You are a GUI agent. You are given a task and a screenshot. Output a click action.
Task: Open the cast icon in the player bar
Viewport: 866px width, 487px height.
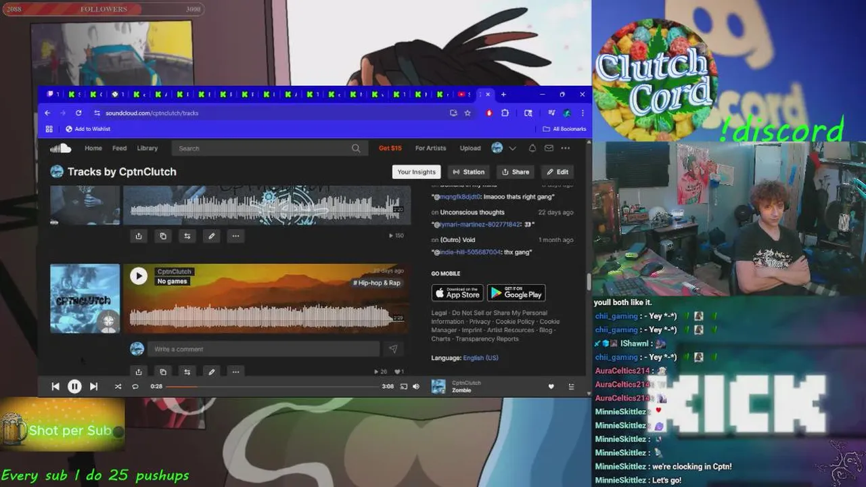pyautogui.click(x=404, y=386)
